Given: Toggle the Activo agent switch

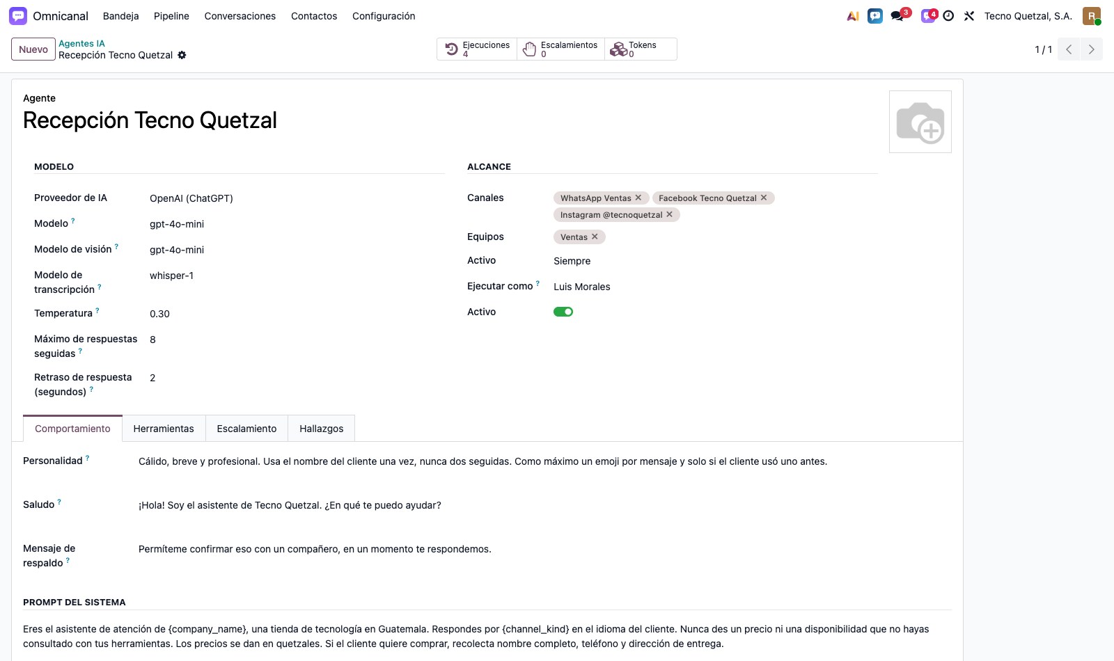Looking at the screenshot, I should (x=563, y=312).
